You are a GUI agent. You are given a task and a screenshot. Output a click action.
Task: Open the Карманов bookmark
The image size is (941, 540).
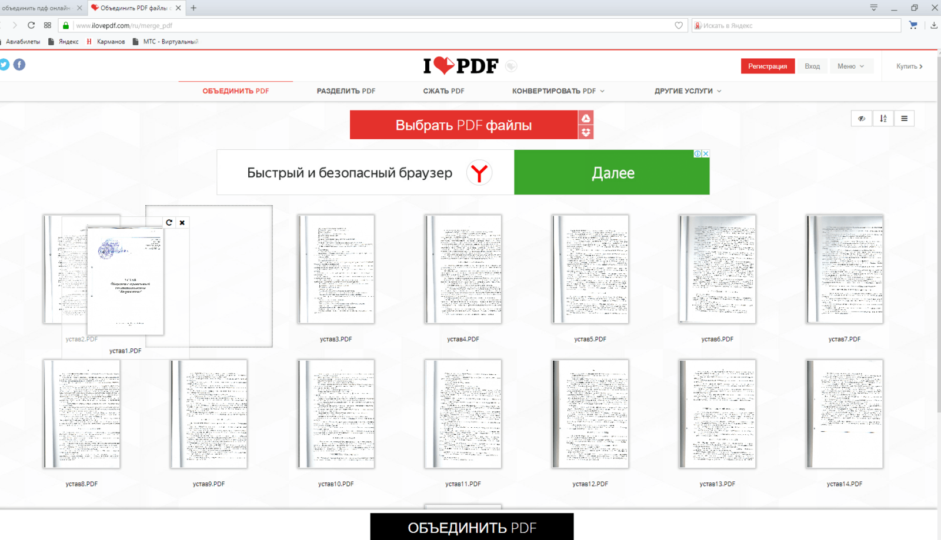coord(106,42)
